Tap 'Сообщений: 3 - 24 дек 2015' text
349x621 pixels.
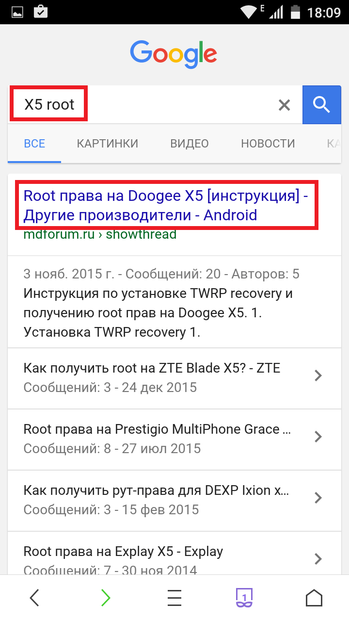pyautogui.click(x=110, y=387)
